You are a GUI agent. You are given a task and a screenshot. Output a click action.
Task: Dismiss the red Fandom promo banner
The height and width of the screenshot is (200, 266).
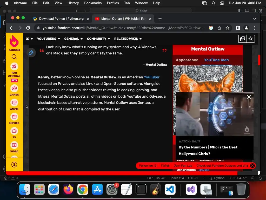pos(252,166)
